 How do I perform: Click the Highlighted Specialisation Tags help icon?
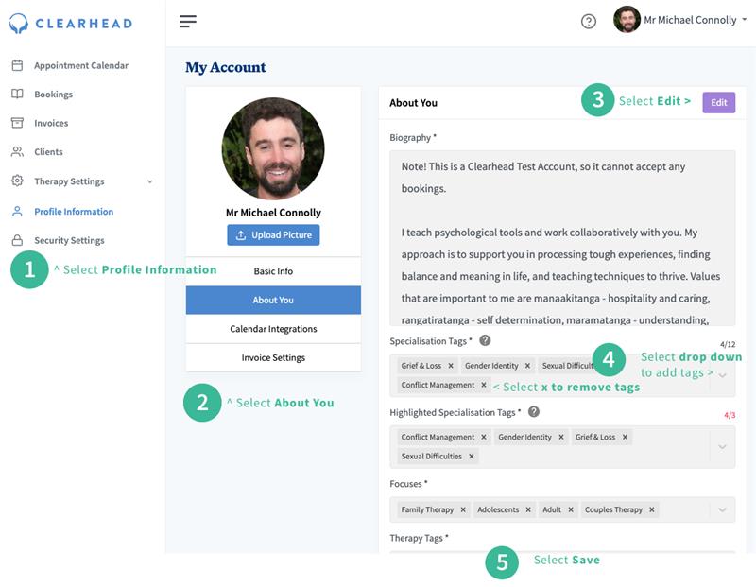534,412
